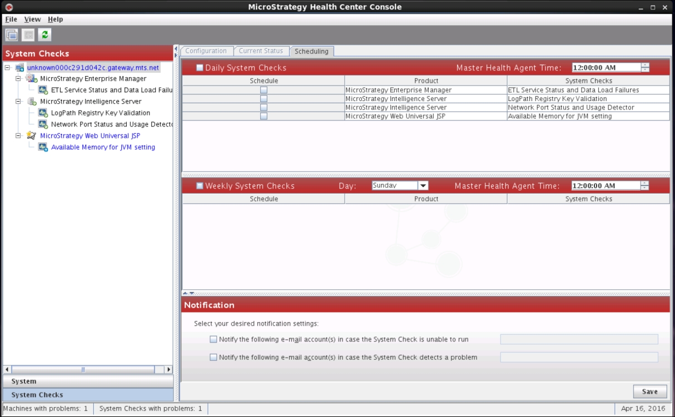Switch to the Current Status tab
The width and height of the screenshot is (675, 417).
pyautogui.click(x=261, y=51)
